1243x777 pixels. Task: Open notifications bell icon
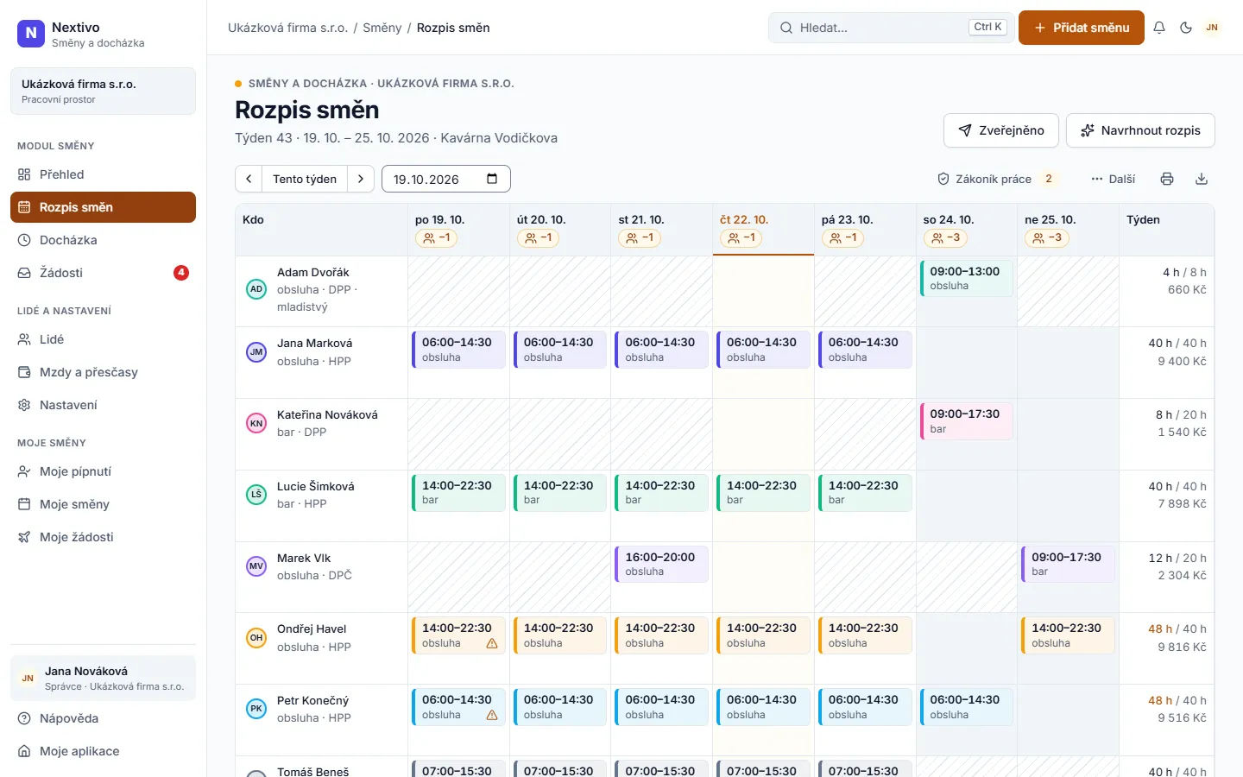pyautogui.click(x=1159, y=28)
